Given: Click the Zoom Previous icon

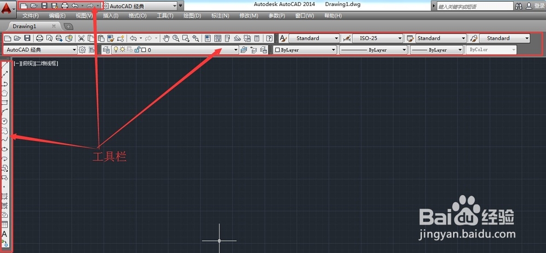Looking at the screenshot, I should [x=195, y=38].
